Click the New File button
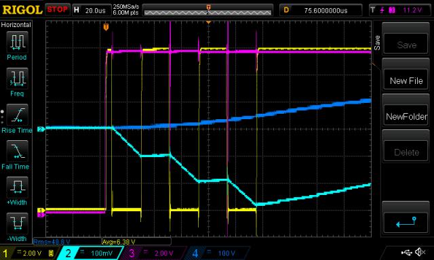The height and width of the screenshot is (260, 434). (406, 81)
